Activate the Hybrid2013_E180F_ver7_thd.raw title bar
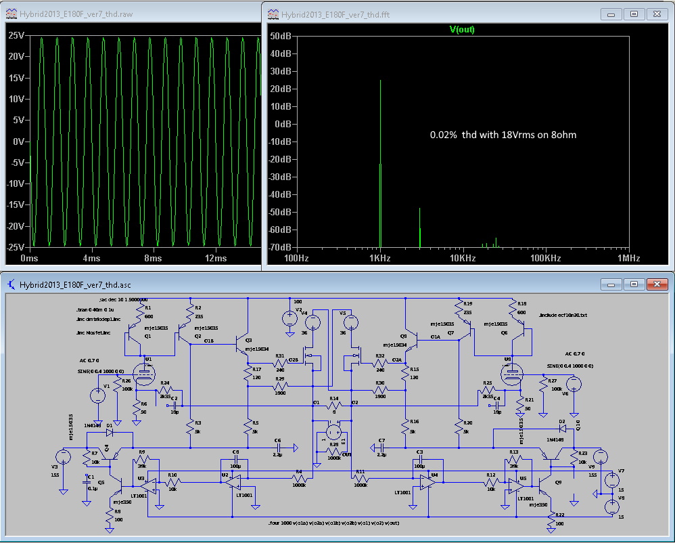This screenshot has height=543, width=675. (x=135, y=12)
